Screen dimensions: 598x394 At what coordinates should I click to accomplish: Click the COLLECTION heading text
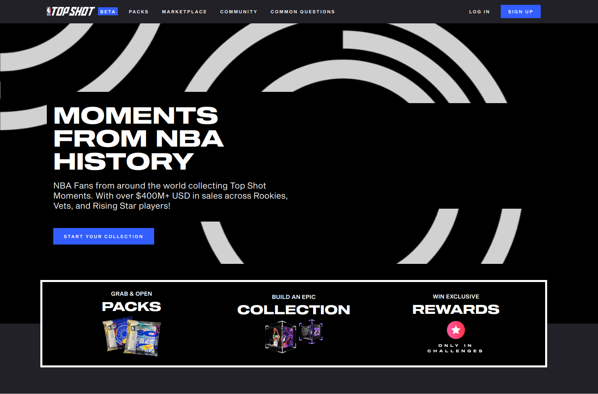click(x=294, y=309)
